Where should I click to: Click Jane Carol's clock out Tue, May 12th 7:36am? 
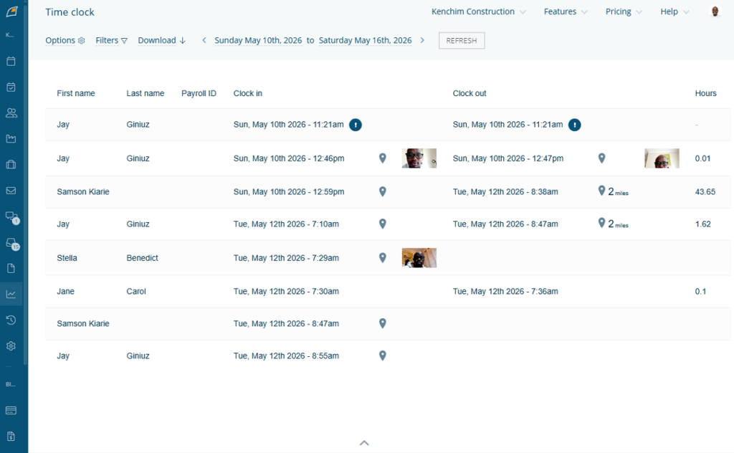(x=505, y=291)
